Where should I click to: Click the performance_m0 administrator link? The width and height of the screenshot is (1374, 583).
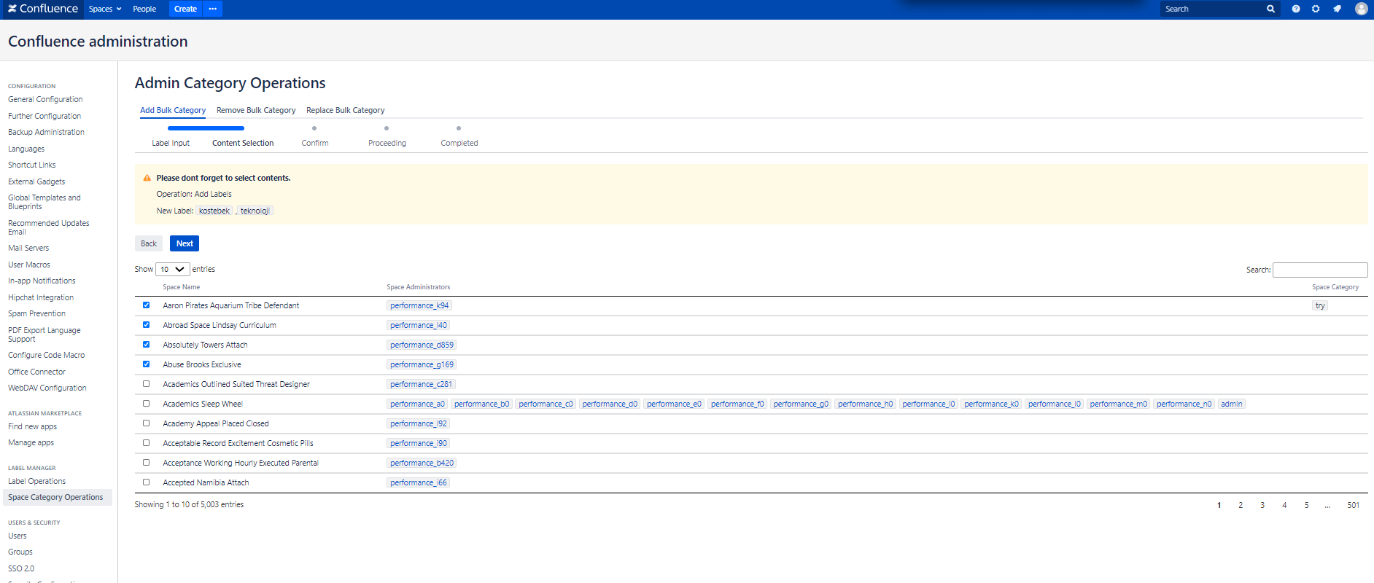pyautogui.click(x=1118, y=404)
